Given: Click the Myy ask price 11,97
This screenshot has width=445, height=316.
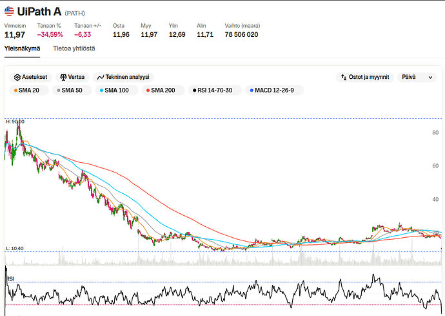Looking at the screenshot, I should point(149,35).
